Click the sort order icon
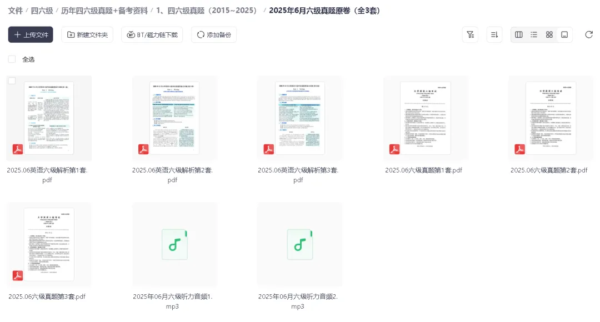600x322 pixels. [494, 34]
